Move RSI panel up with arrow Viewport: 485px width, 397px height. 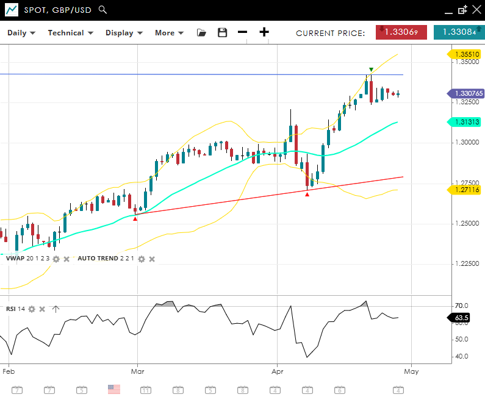click(x=56, y=309)
